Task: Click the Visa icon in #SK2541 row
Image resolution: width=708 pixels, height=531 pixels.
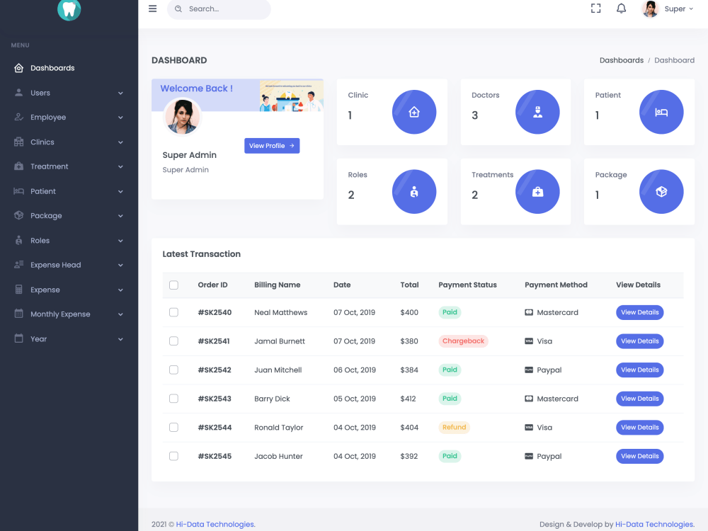Action: point(529,341)
